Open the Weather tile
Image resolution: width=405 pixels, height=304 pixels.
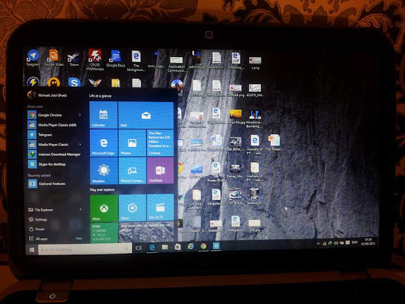click(104, 170)
